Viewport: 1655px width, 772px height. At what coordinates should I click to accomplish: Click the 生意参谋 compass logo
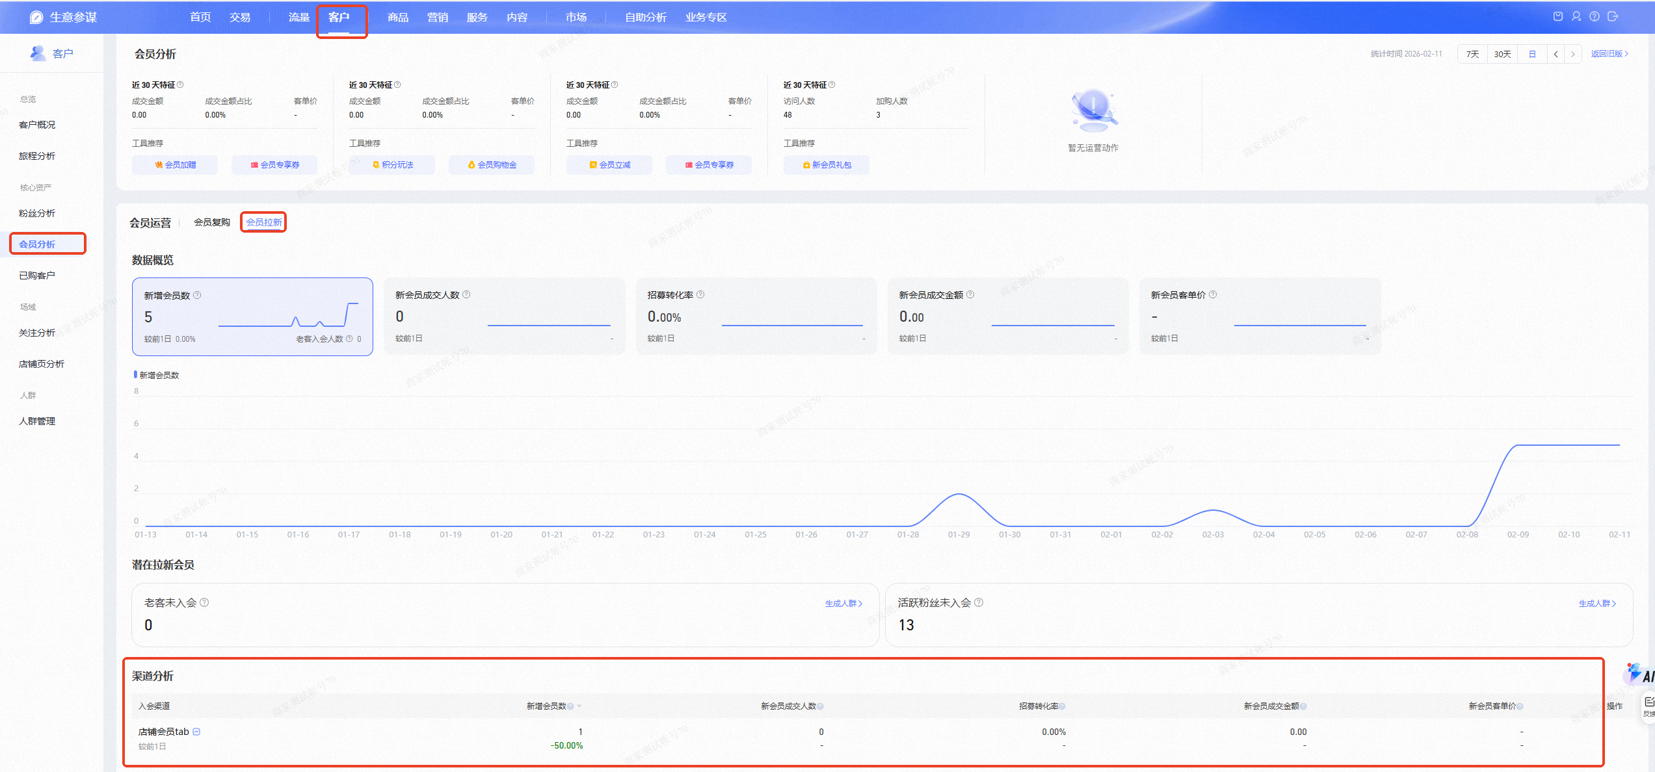[36, 18]
